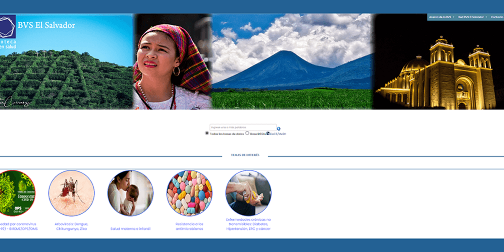This screenshot has height=252, width=504.
Task: Switch search to Base BISSAL
Action: coord(247,133)
